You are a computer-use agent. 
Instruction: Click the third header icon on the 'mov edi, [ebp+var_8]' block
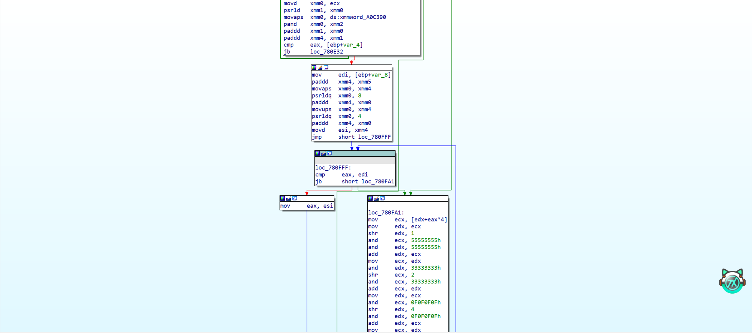click(326, 67)
